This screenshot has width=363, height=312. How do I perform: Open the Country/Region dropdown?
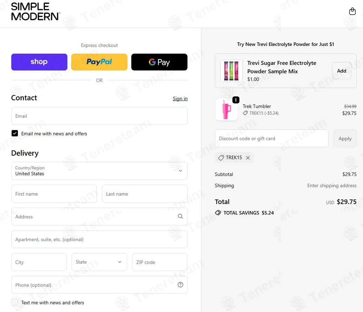tap(99, 171)
